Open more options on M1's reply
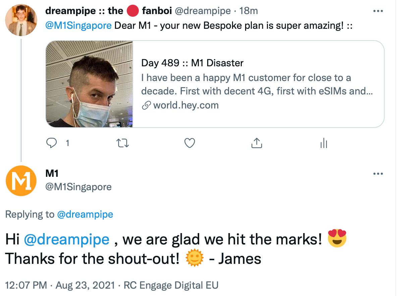The width and height of the screenshot is (397, 296). pyautogui.click(x=378, y=174)
